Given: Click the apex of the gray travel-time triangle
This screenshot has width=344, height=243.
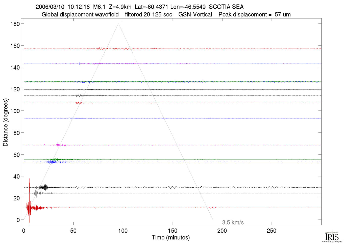Looking at the screenshot, I should pos(118,24).
